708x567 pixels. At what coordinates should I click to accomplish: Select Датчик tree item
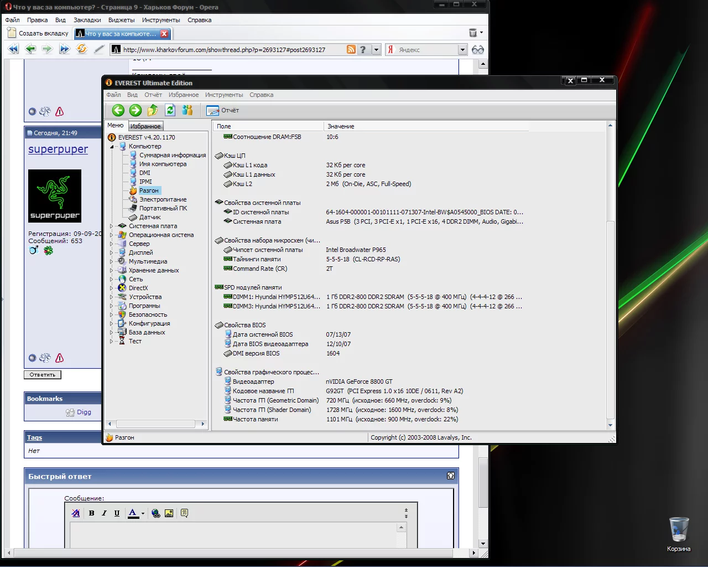point(150,217)
